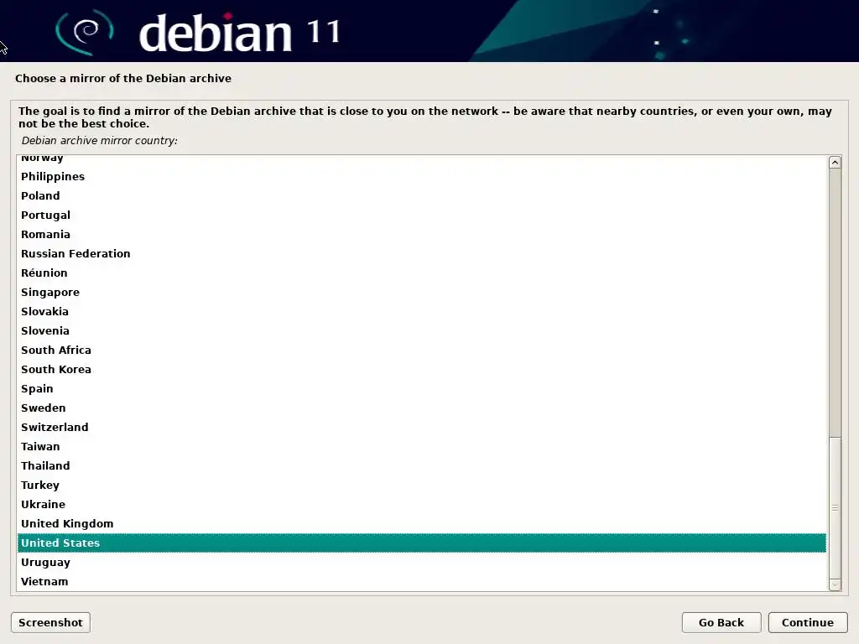Select Ukraine from the list
This screenshot has height=644, width=859.
coord(421,504)
